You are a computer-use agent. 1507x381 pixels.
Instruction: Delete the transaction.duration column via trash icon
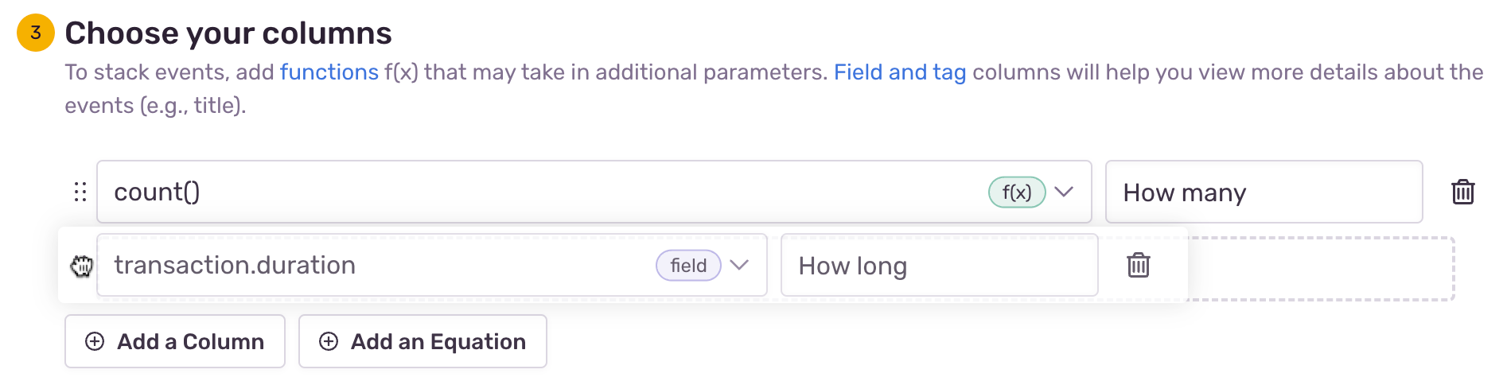(1138, 265)
